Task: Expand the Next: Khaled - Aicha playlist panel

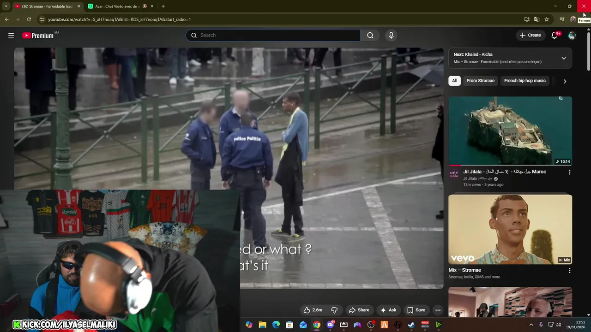Action: point(564,58)
